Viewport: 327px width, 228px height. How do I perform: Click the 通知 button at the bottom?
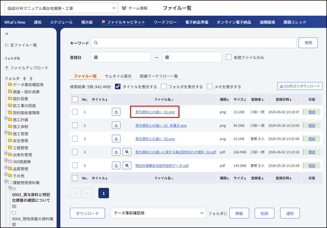(x=290, y=213)
